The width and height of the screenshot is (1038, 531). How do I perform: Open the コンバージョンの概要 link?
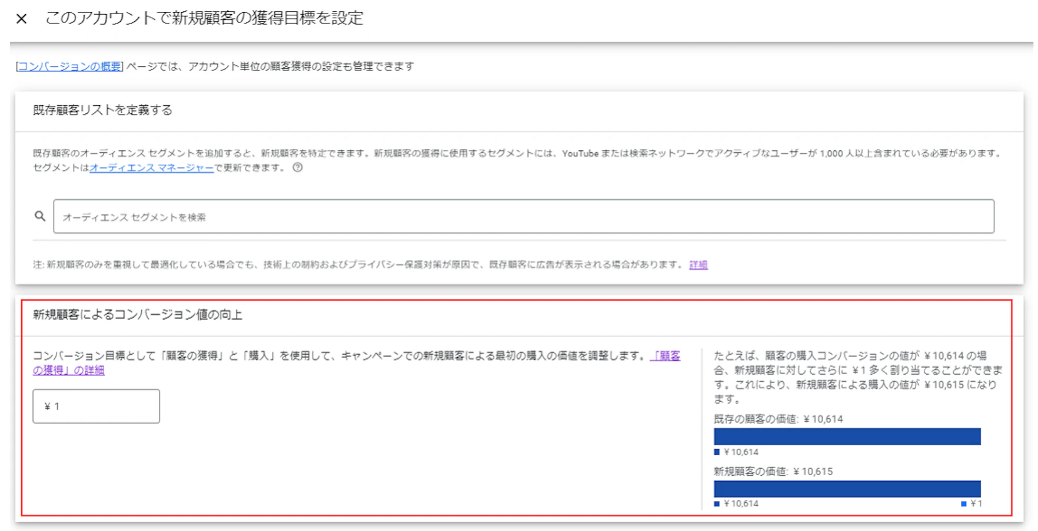pos(69,66)
